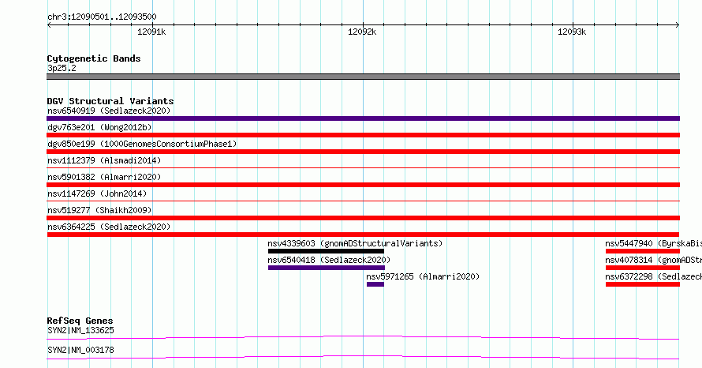
Task: Click the small purple nsv5971265 bar
Action: point(375,284)
